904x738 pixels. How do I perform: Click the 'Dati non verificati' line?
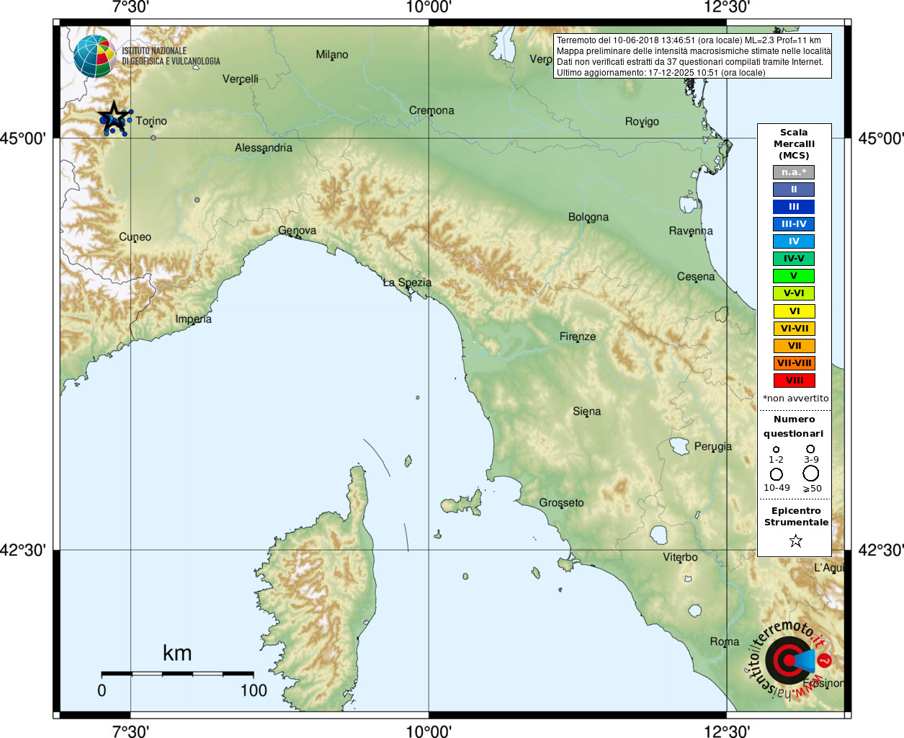[x=690, y=62]
